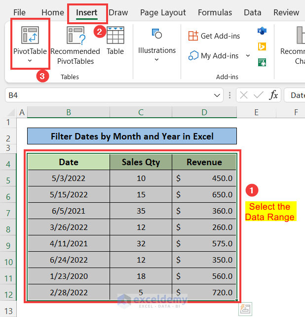Viewport: 305px width, 317px height.
Task: Select column F header
Action: pos(291,112)
